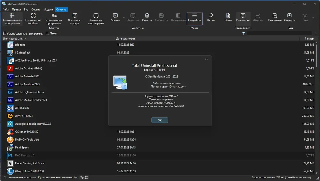Click the search filter input field
Viewport: 320px width, 181px height.
click(279, 33)
